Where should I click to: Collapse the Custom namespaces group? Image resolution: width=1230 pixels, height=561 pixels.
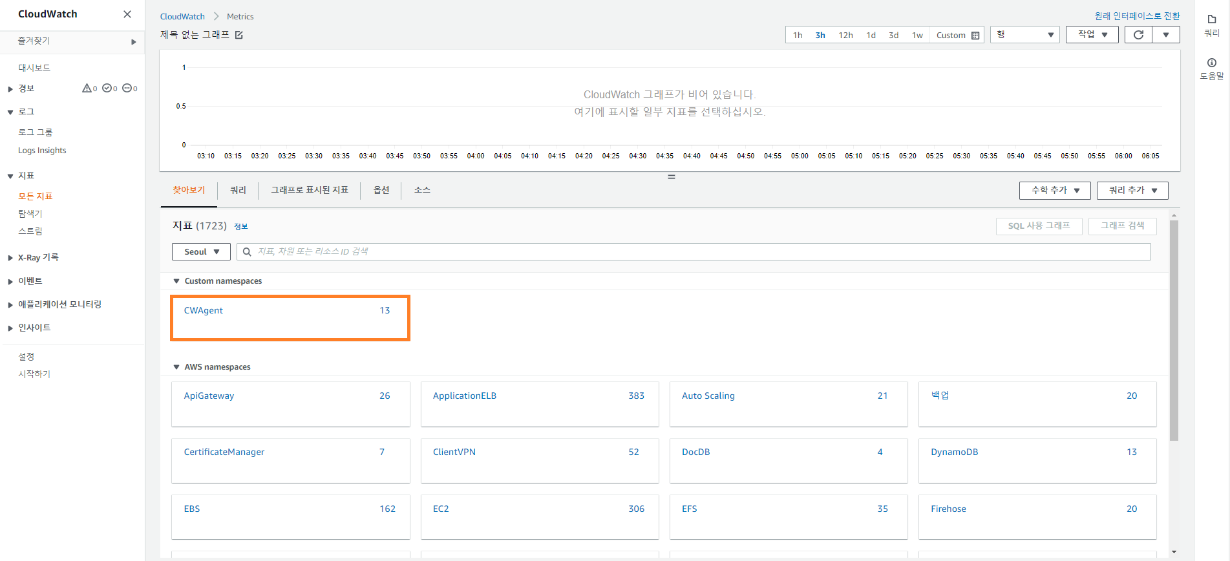(x=176, y=281)
